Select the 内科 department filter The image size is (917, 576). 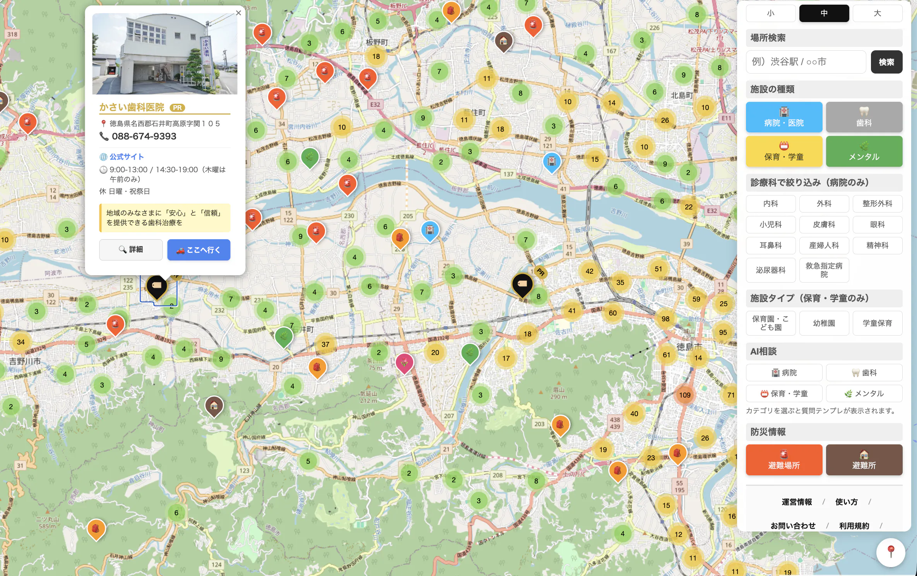(770, 204)
